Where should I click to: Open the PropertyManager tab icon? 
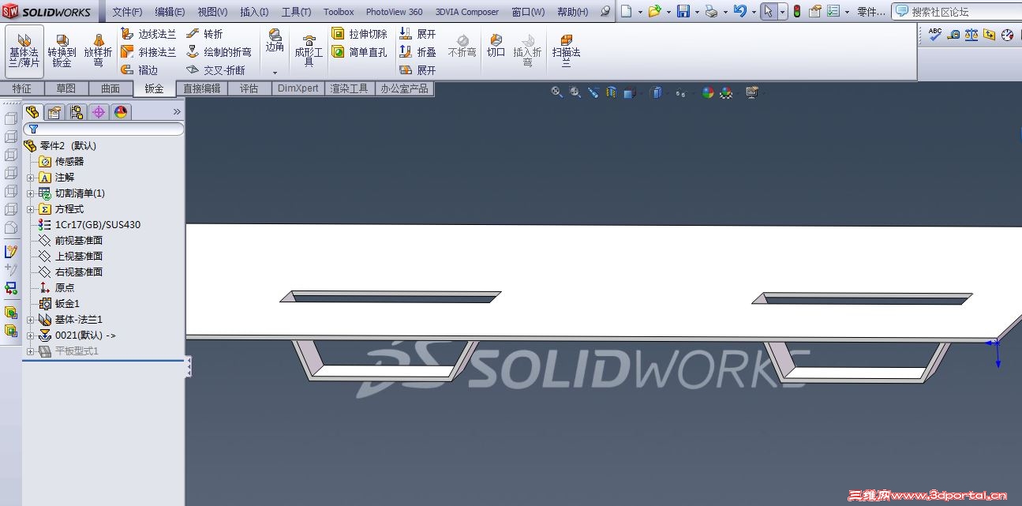coord(54,112)
